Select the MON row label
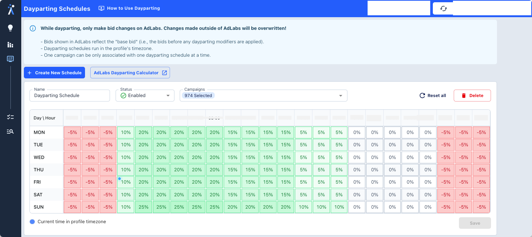 [x=39, y=132]
